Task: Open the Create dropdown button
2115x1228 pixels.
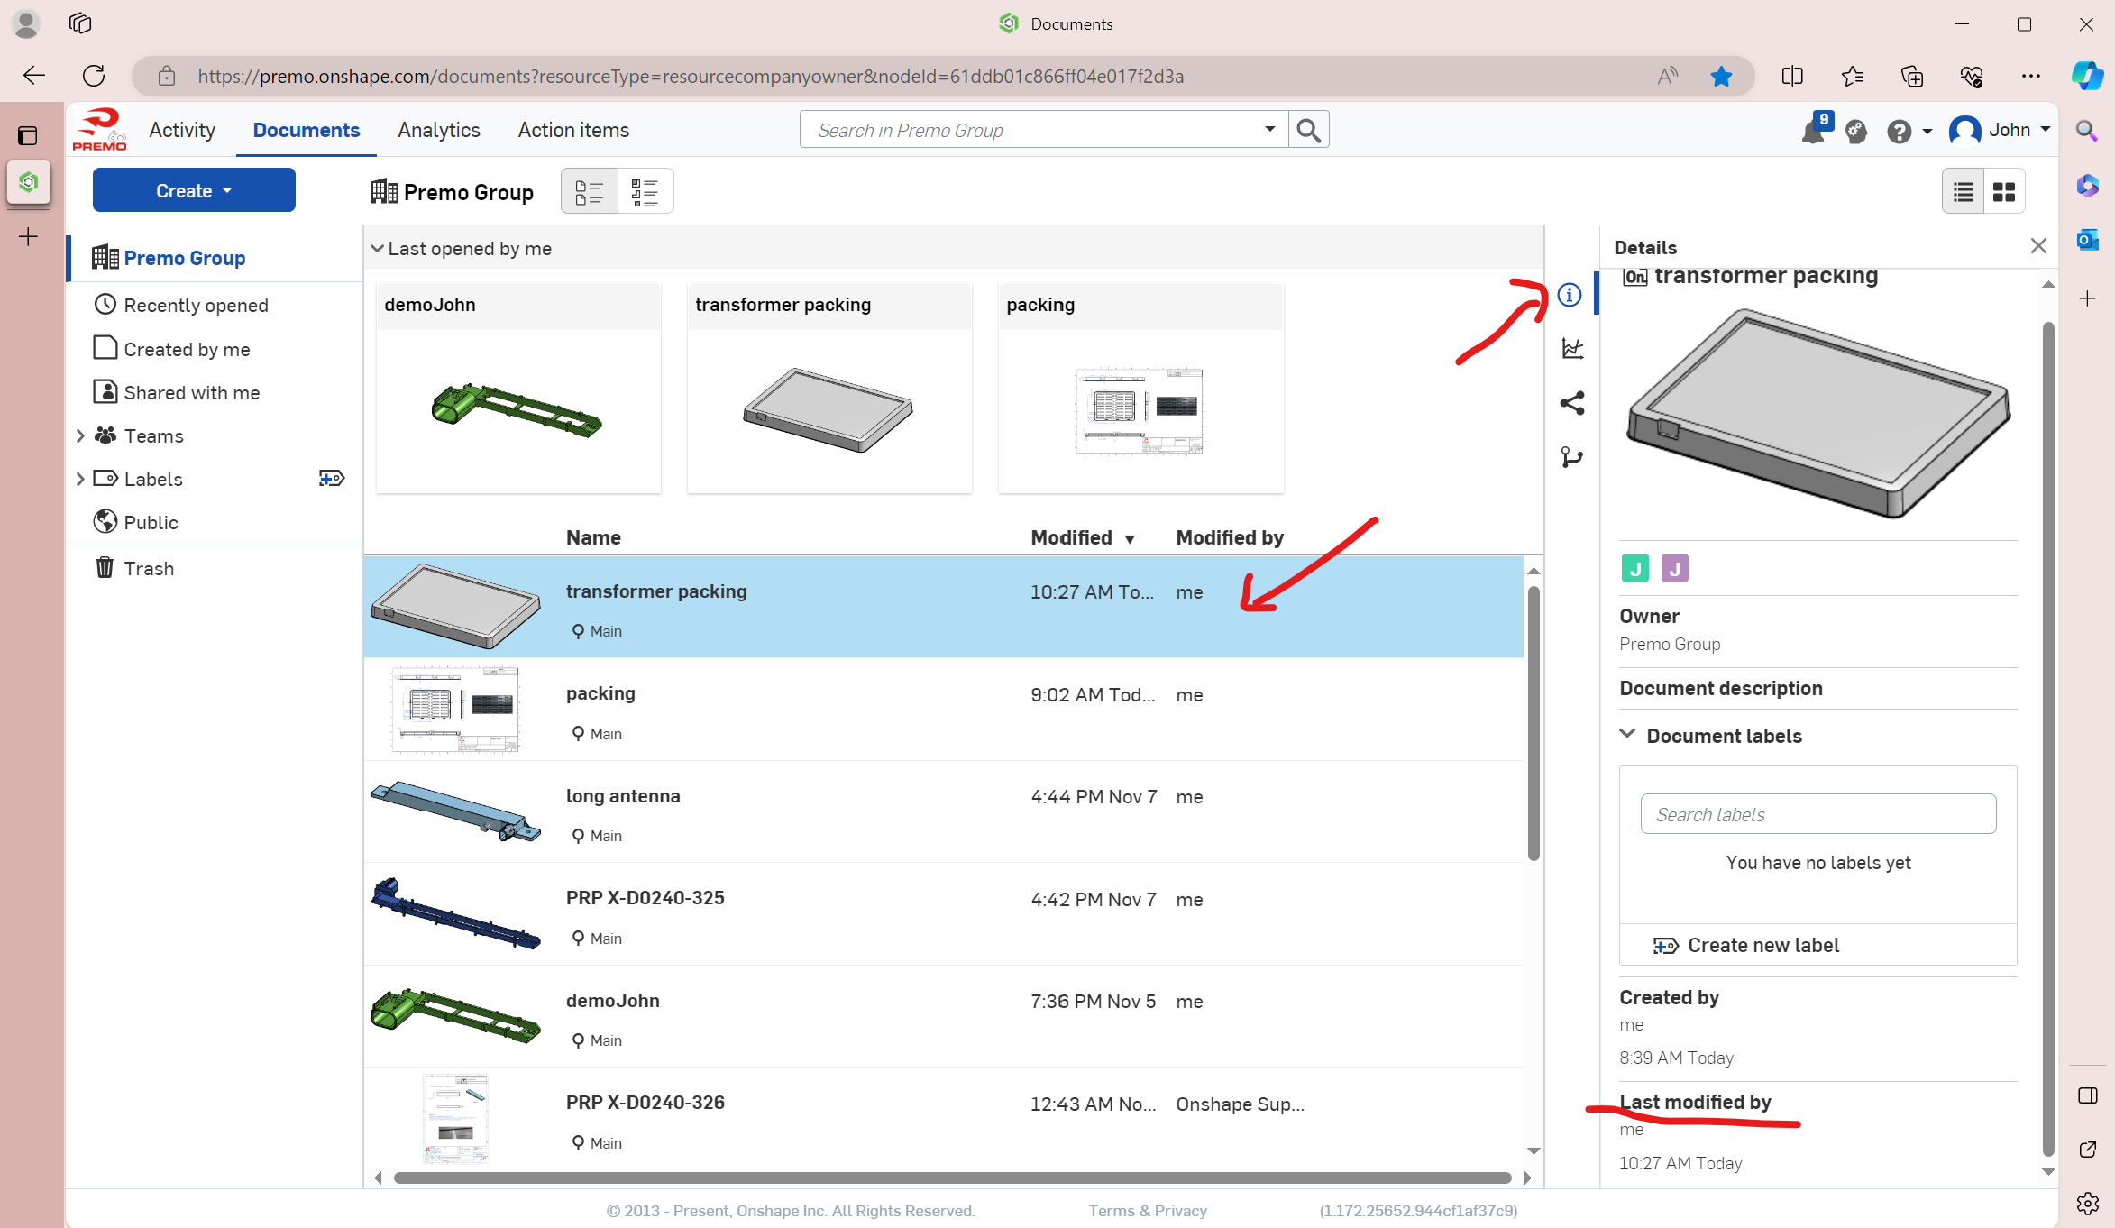Action: [194, 190]
